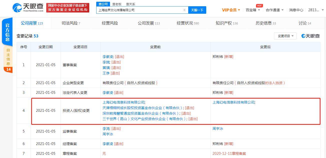Open 李豪凌 link in 经理备案 row

(x=108, y=144)
